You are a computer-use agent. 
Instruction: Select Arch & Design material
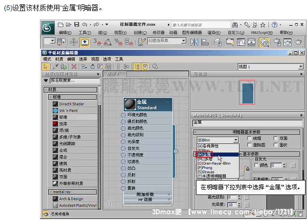click(x=75, y=199)
